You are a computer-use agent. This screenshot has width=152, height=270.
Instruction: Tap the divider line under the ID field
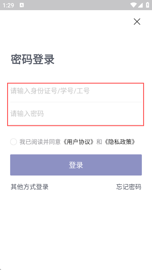pos(76,102)
